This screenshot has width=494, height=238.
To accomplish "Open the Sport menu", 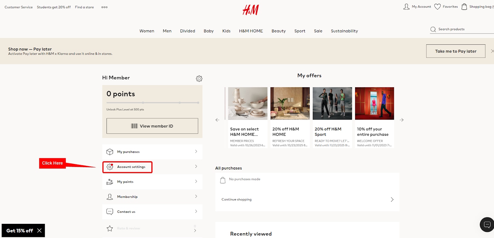I will pos(300,31).
